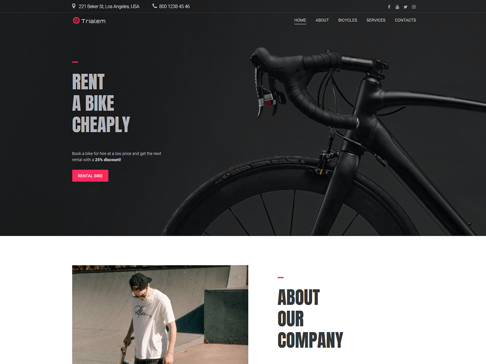Click the Rental Bike button
This screenshot has width=486, height=364.
tap(90, 176)
